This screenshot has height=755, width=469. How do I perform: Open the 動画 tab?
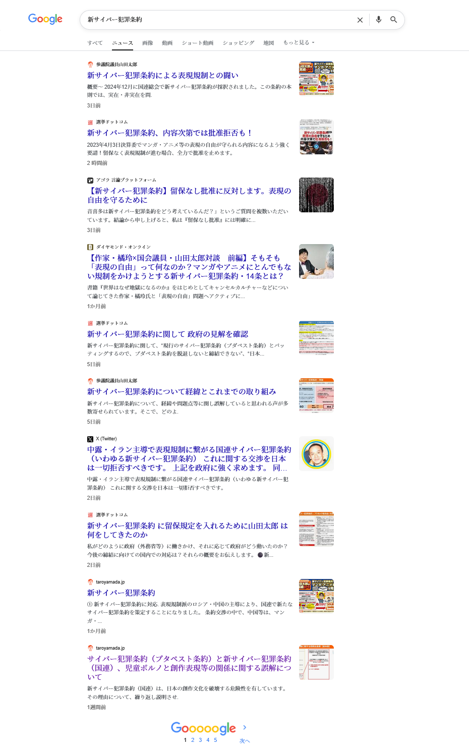coord(167,43)
